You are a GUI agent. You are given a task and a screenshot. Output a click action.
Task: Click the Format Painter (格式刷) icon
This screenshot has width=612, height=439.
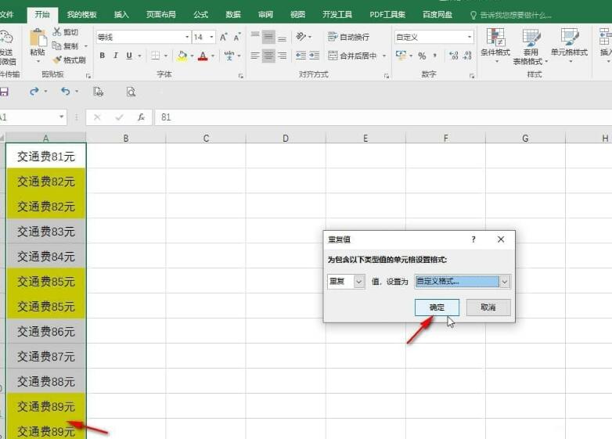click(x=57, y=59)
